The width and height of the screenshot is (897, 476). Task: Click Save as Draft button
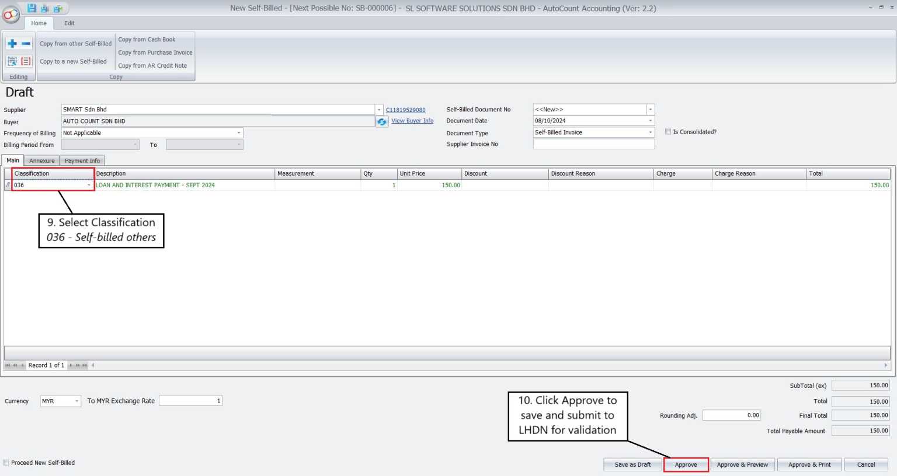[632, 464]
